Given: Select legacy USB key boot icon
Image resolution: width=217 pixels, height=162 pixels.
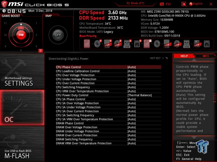Looking at the screenshot, I should (x=187, y=44).
